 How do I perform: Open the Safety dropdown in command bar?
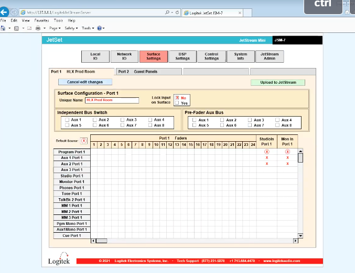[x=71, y=28]
